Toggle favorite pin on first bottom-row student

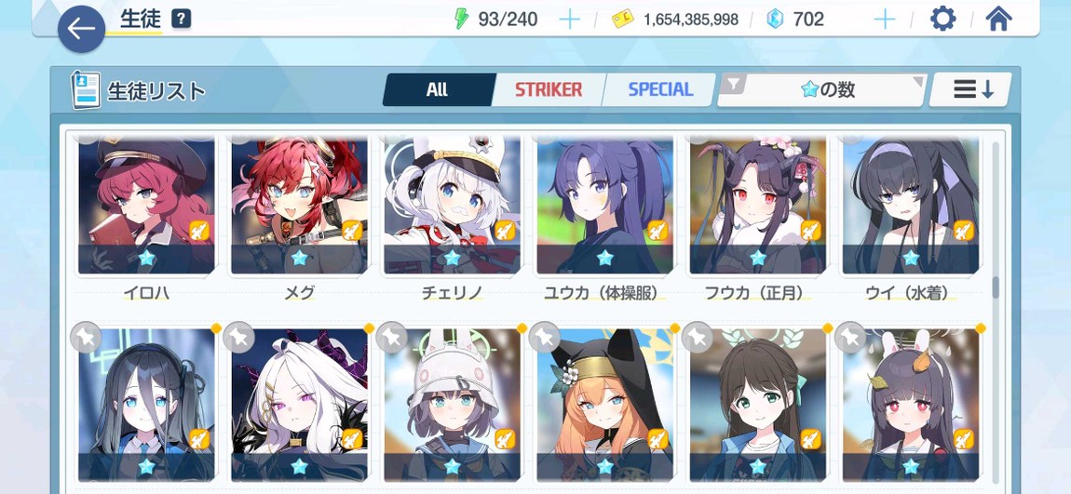point(86,337)
